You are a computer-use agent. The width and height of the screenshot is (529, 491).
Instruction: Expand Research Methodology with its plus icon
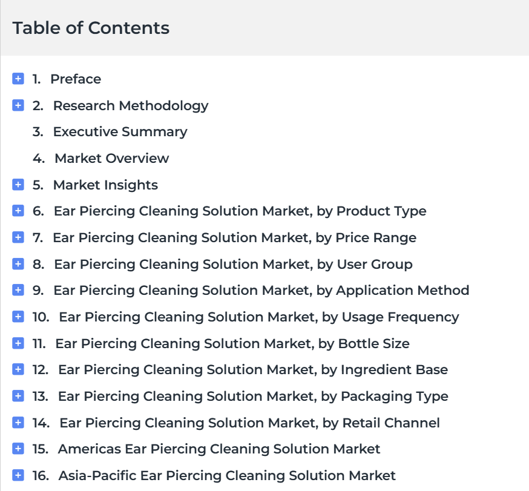click(x=18, y=105)
